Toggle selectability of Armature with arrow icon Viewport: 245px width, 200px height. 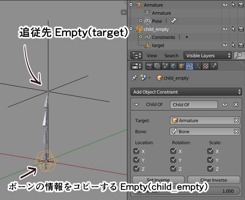click(x=233, y=5)
